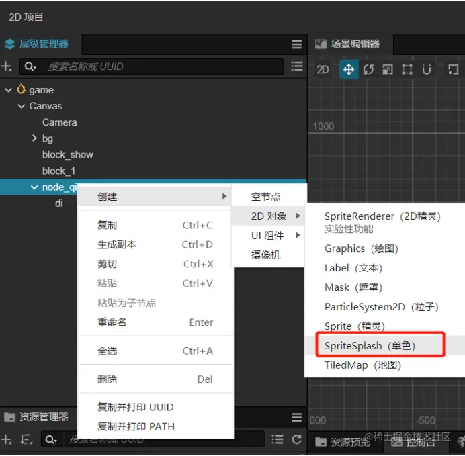Click 剪切 in context menu

point(155,264)
